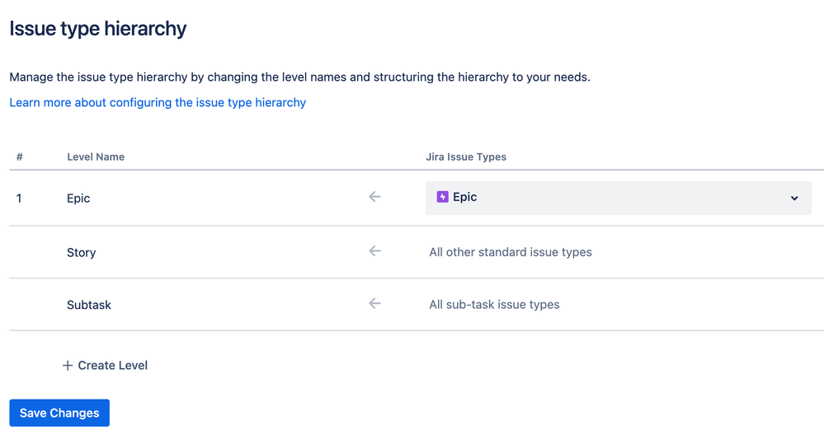Add a new level with Create Level

pyautogui.click(x=105, y=365)
